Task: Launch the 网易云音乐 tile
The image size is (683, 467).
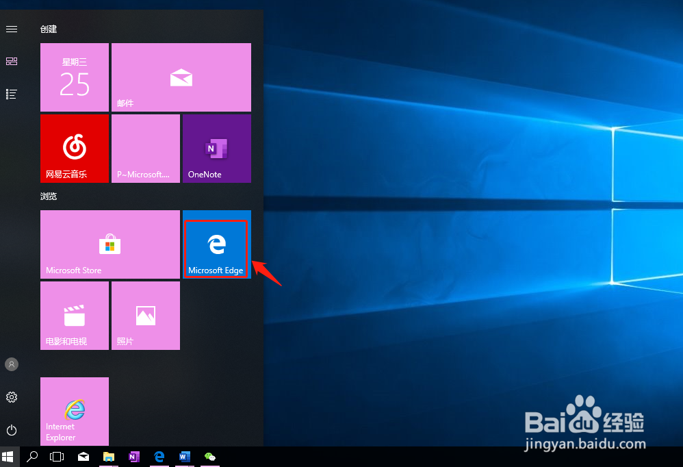Action: click(x=75, y=149)
